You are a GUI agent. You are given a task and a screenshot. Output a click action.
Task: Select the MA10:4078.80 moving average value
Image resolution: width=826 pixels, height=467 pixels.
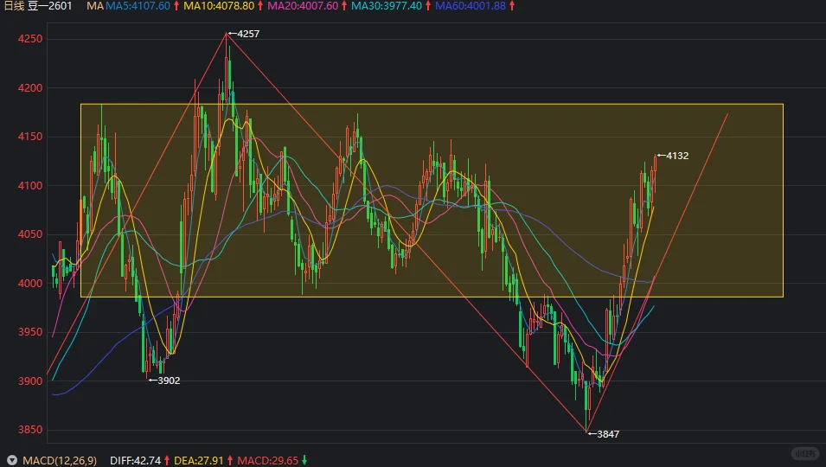coord(219,6)
